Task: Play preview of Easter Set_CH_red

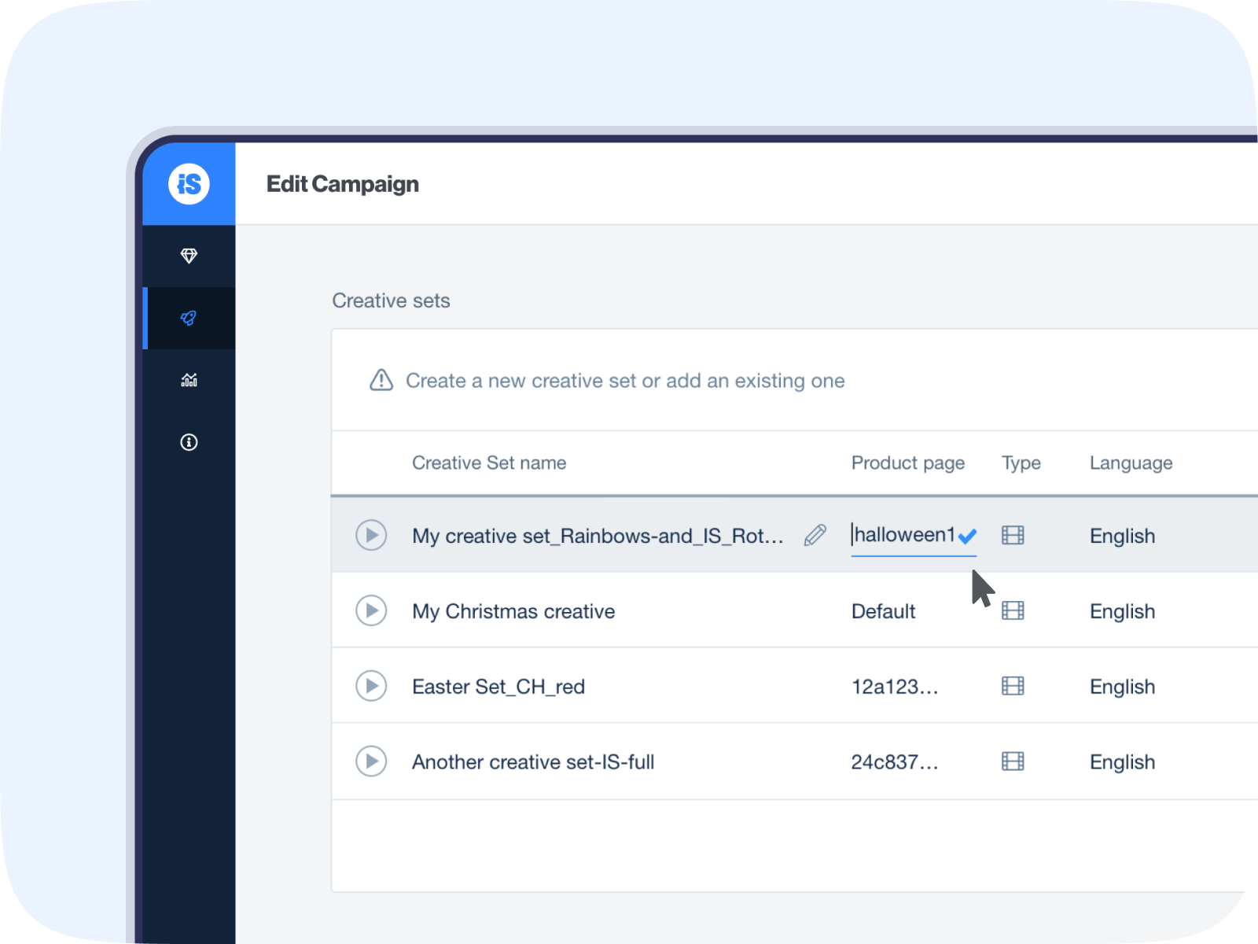Action: pyautogui.click(x=371, y=686)
